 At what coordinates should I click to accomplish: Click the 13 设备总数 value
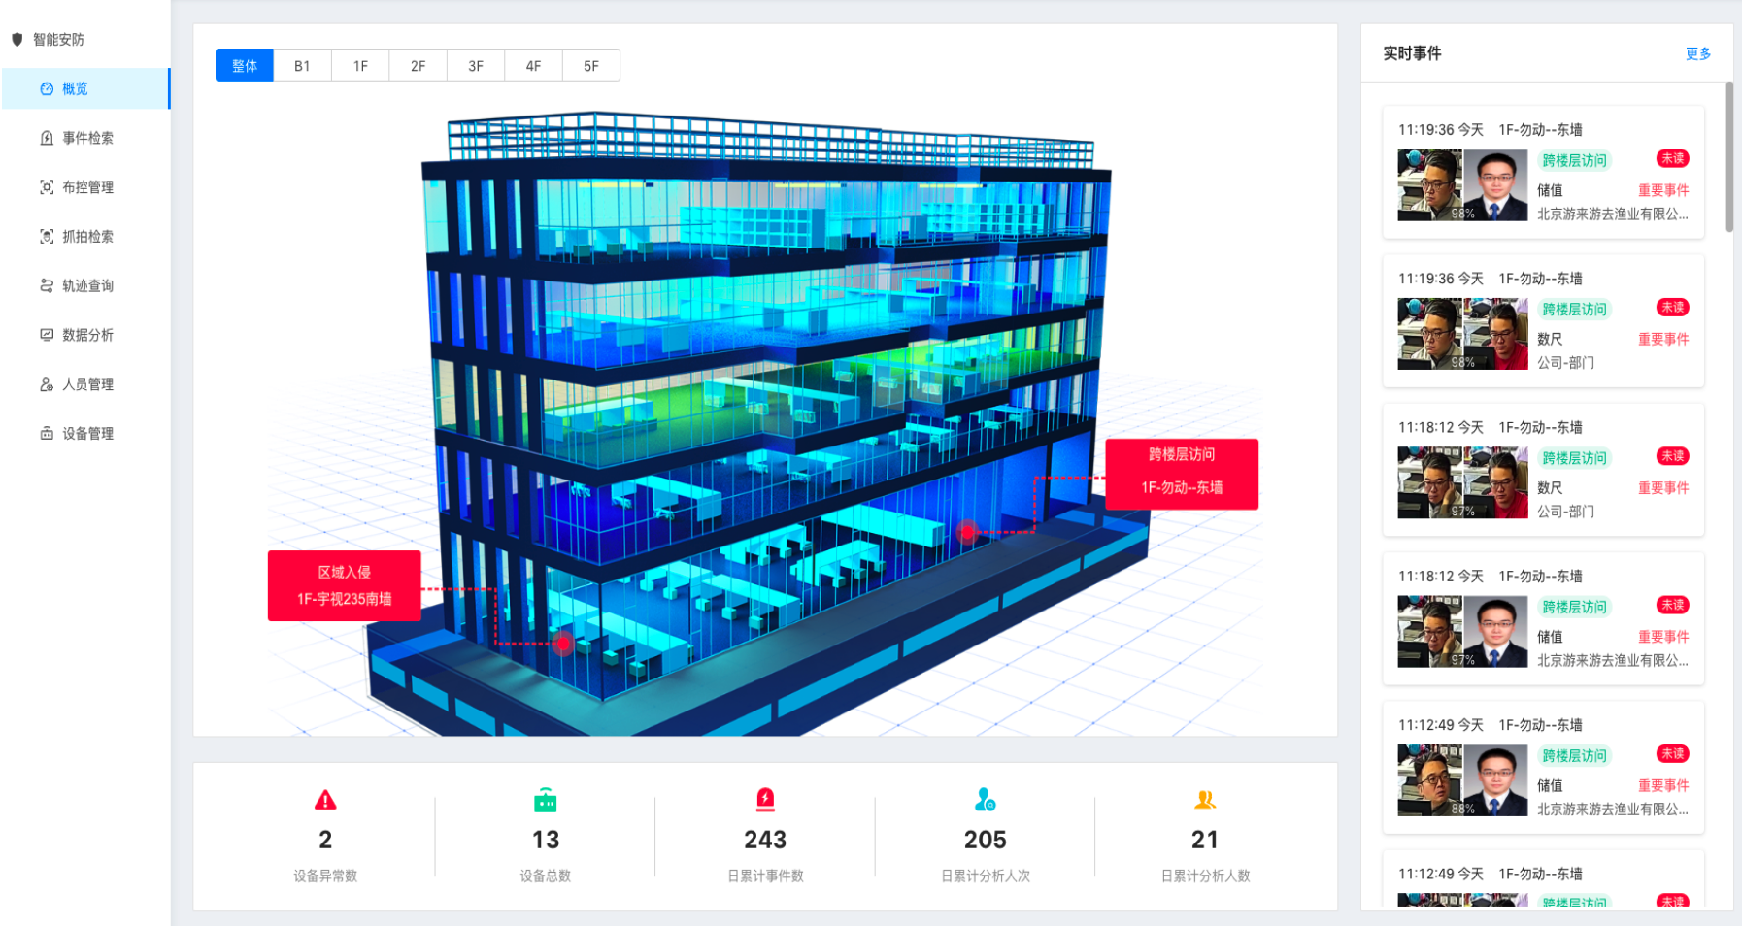[x=546, y=840]
